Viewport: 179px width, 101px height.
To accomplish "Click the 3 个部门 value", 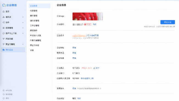I will [76, 73].
